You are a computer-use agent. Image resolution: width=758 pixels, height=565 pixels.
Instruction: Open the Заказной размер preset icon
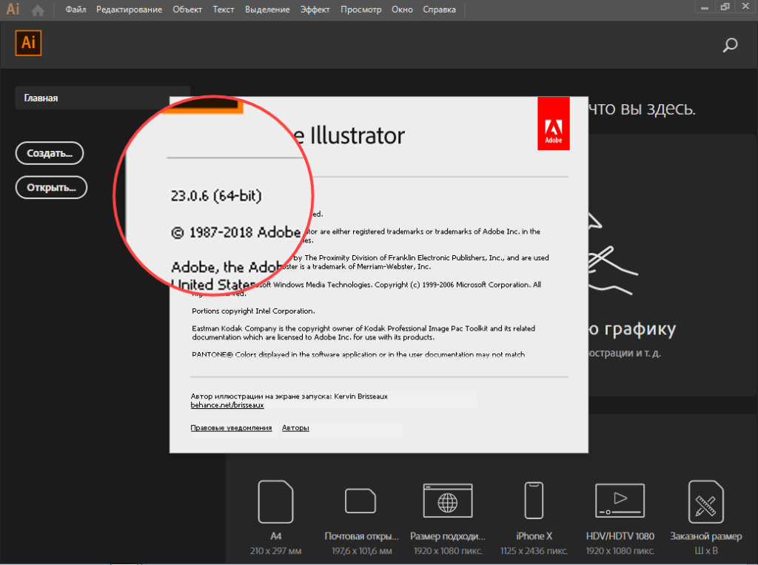[705, 501]
